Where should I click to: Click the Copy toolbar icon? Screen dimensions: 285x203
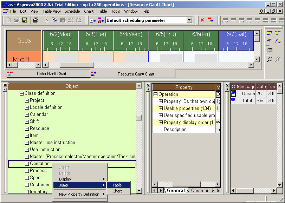[54, 20]
